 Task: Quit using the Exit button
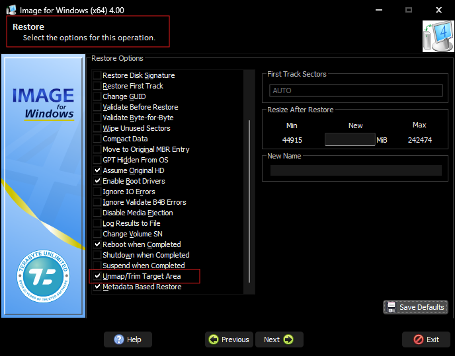[x=426, y=339]
